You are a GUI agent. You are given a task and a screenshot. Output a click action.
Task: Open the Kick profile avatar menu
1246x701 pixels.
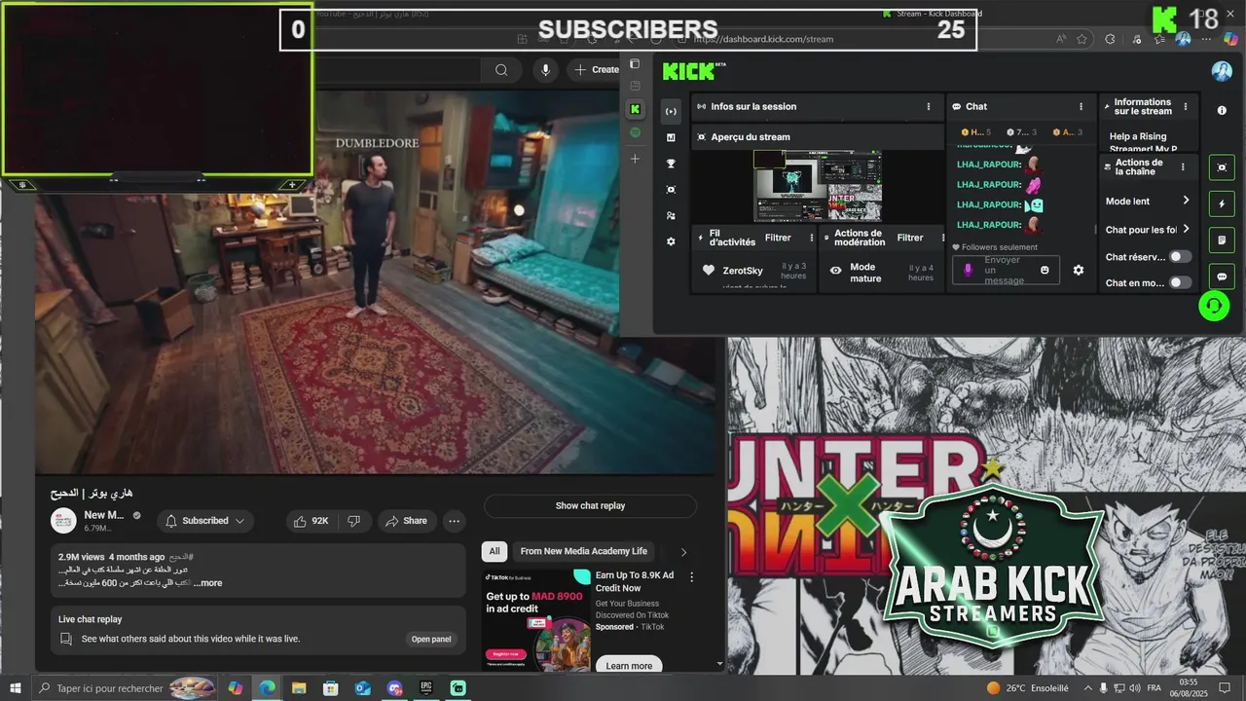(x=1222, y=71)
